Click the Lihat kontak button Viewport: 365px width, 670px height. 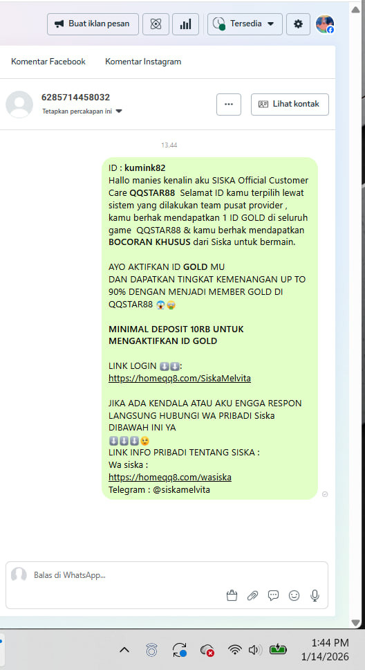point(290,105)
